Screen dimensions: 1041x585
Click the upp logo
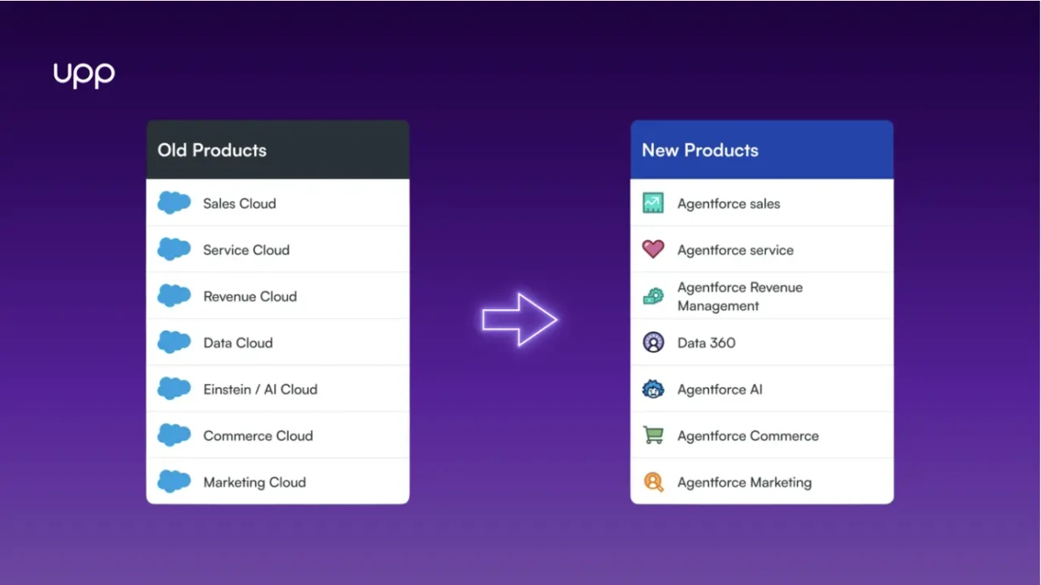click(x=84, y=76)
